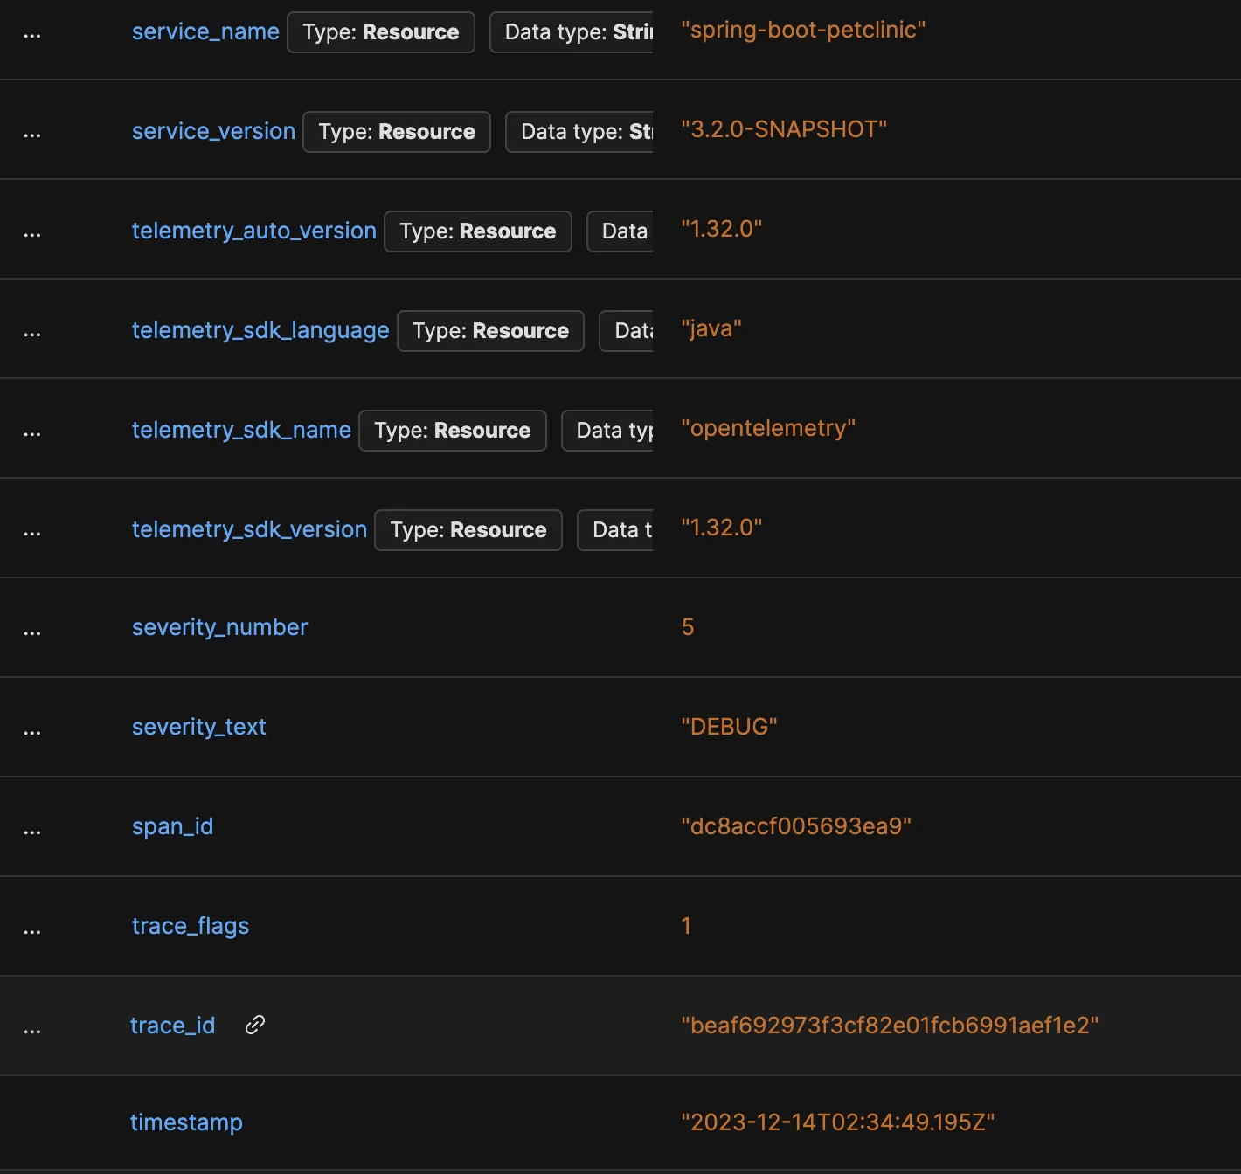This screenshot has height=1174, width=1241.
Task: Open the ellipsis menu for trace_id row
Action: pyautogui.click(x=32, y=1032)
